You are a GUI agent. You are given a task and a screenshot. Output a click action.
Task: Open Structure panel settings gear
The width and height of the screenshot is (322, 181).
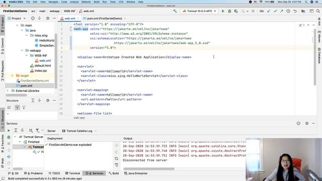pyautogui.click(x=48, y=101)
